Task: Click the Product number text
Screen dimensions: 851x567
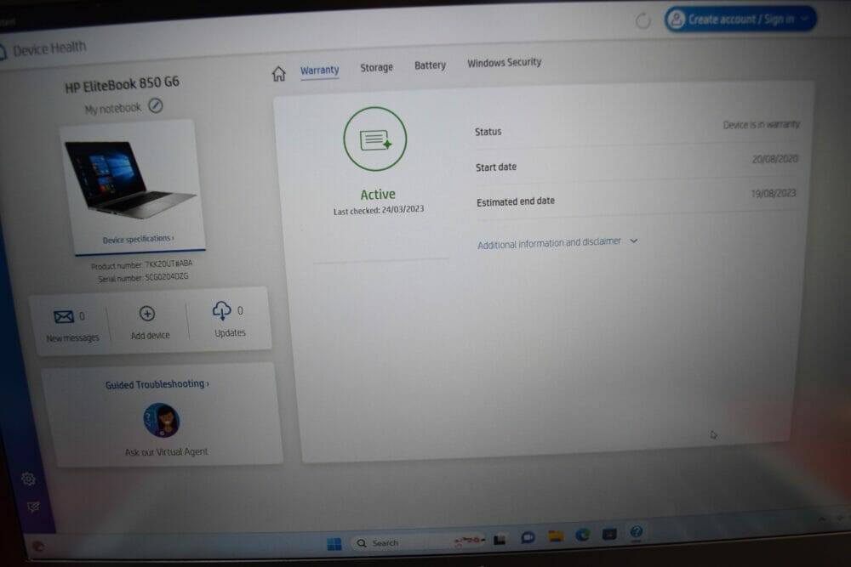Action: click(x=141, y=264)
